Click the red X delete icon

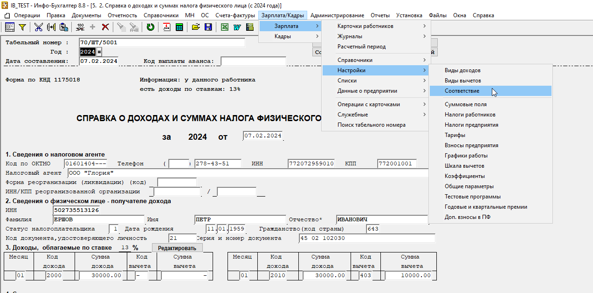tap(106, 27)
